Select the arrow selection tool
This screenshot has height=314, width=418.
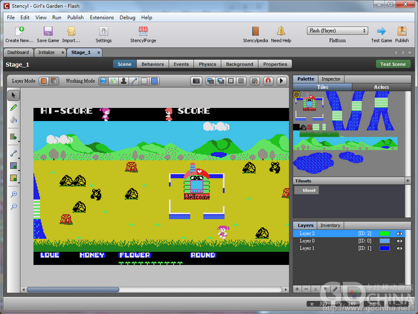point(13,96)
